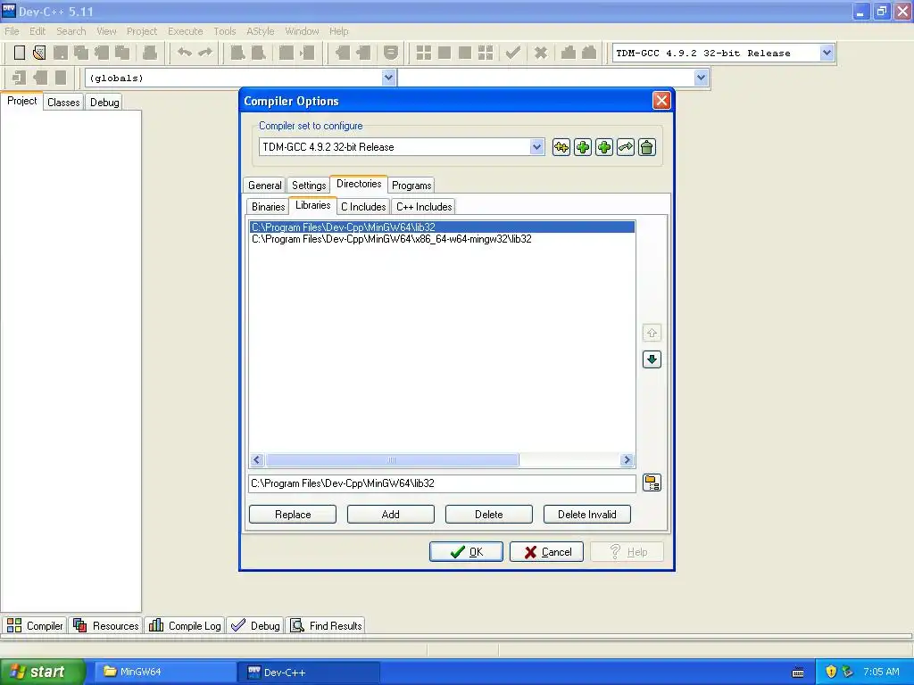The width and height of the screenshot is (914, 685).
Task: Open the toolbar compiler set dropdown
Action: (x=827, y=53)
